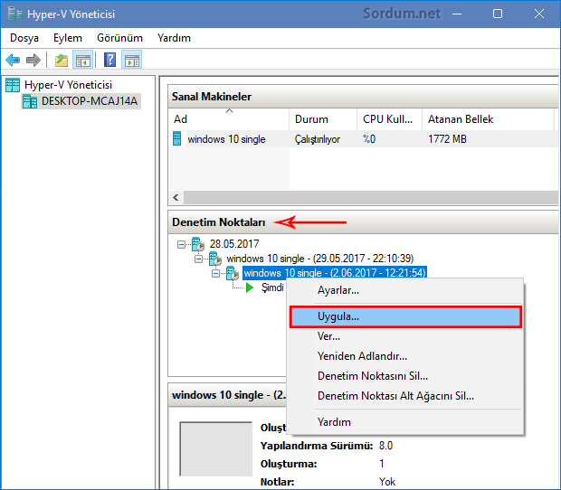Select Hyper-V Yöneticisi in the console tree

point(68,85)
